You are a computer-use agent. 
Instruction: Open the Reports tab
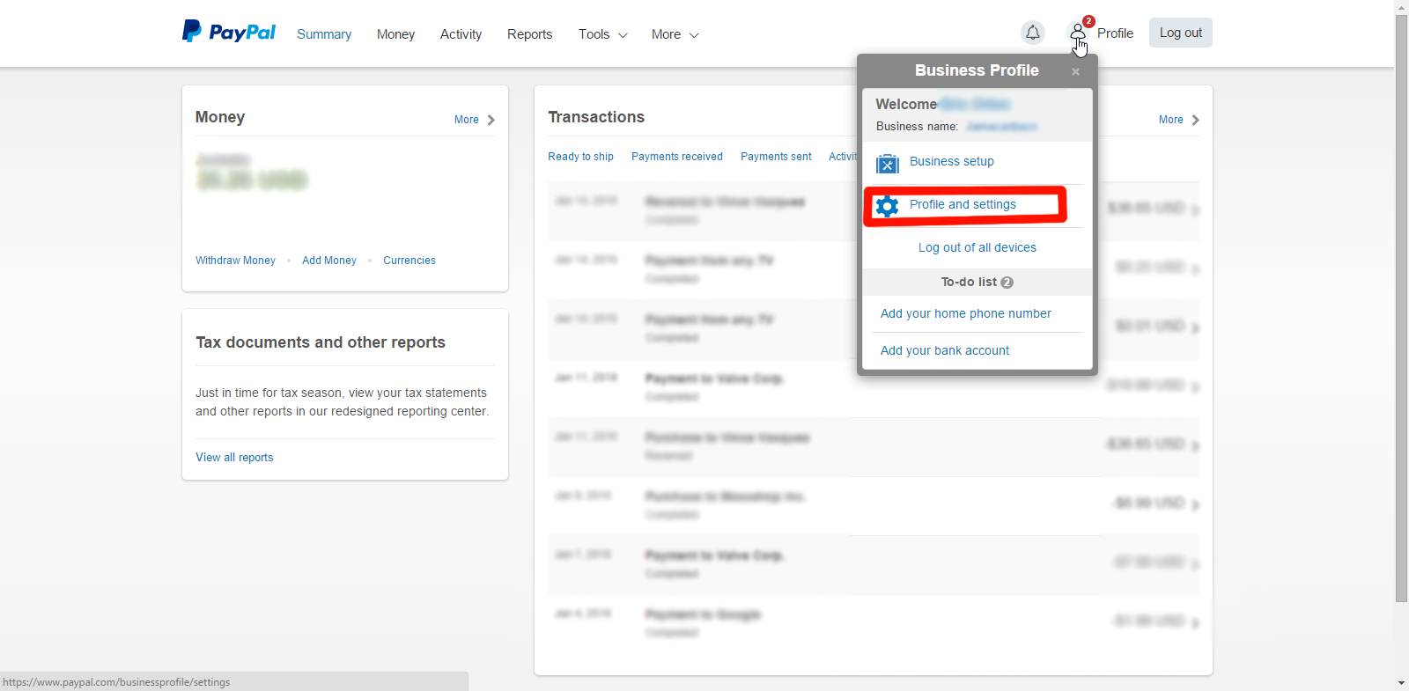point(529,34)
